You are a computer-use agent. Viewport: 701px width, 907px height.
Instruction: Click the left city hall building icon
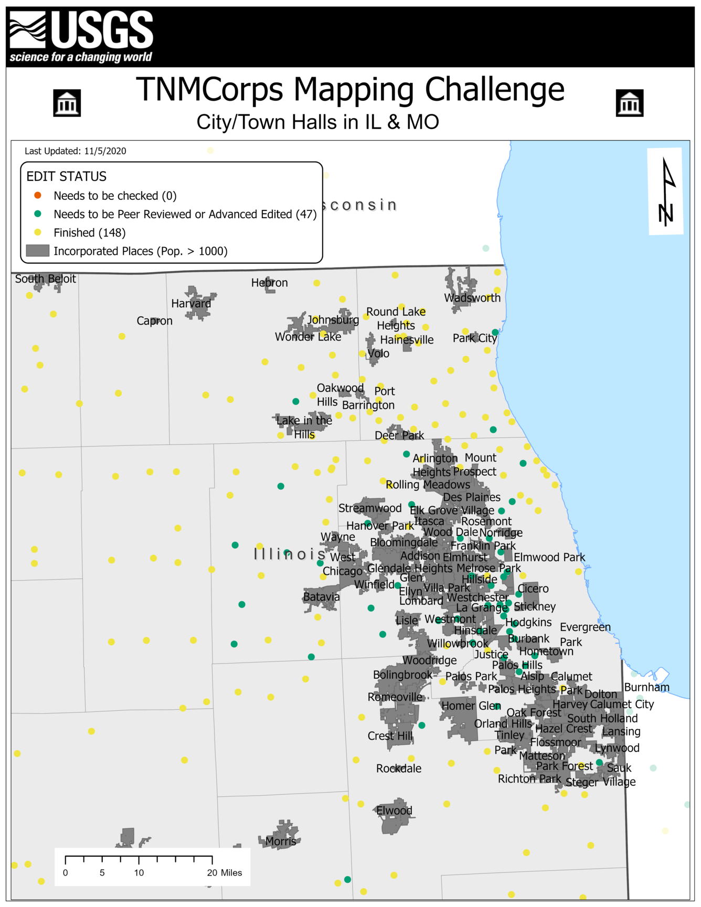coord(67,103)
